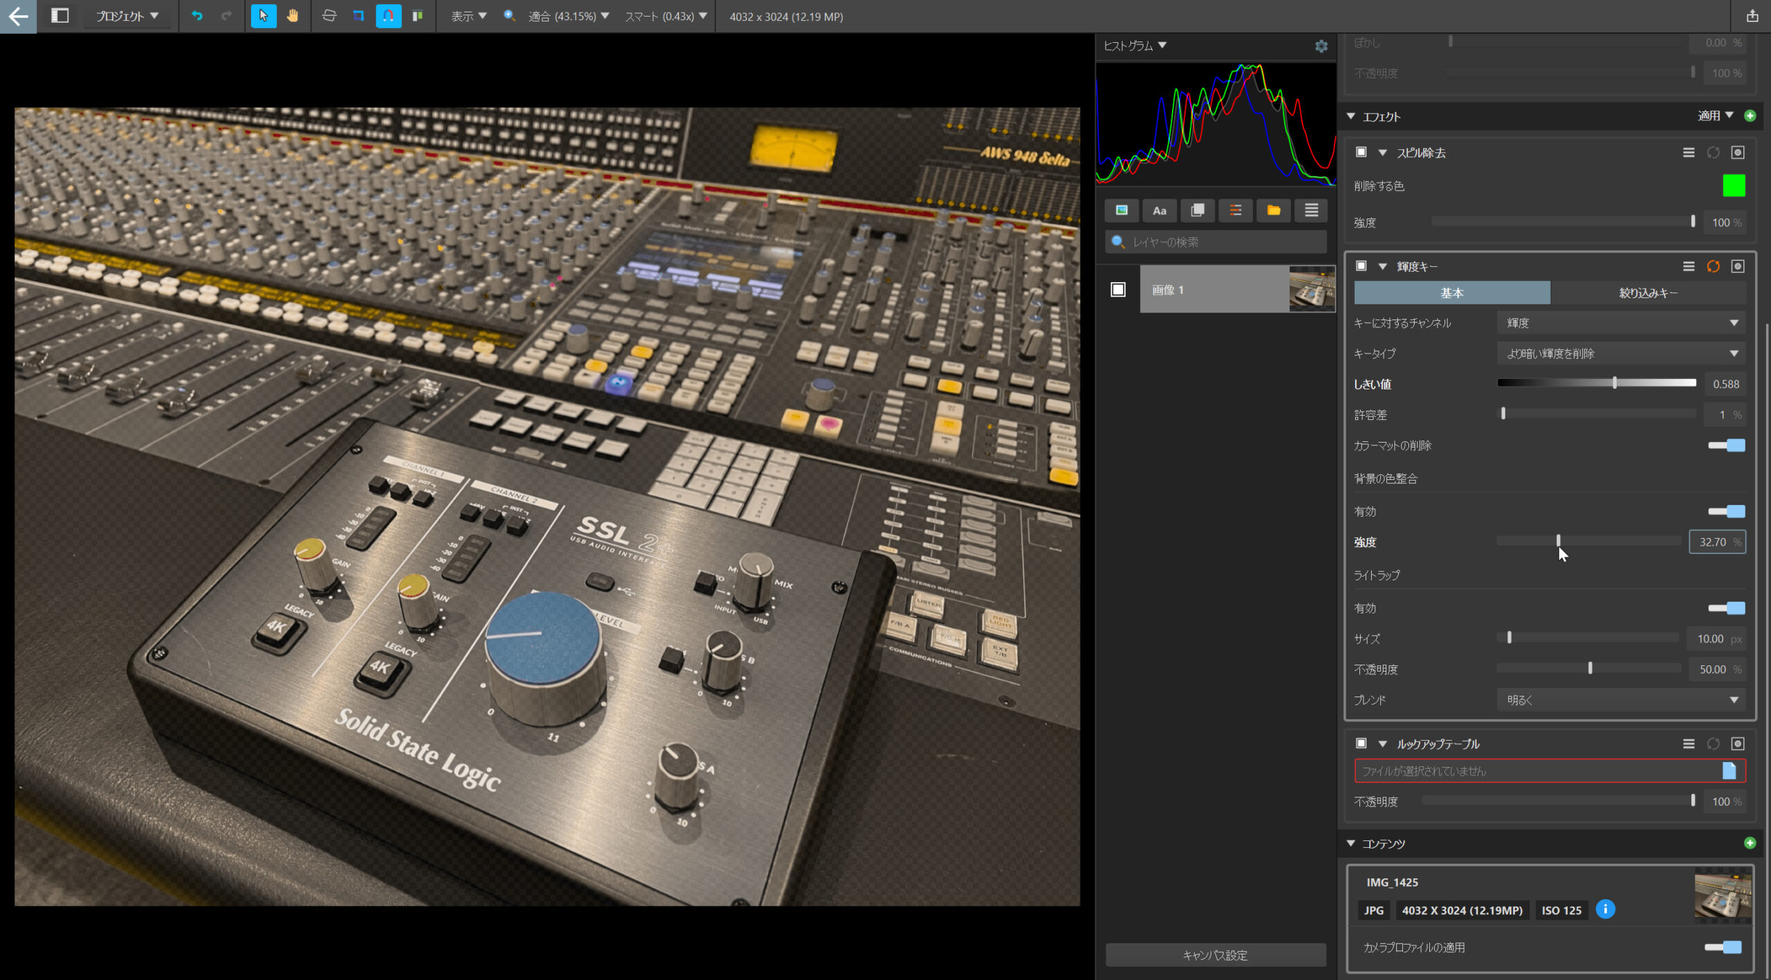This screenshot has height=980, width=1771.
Task: Add a text layer with Aa icon
Action: pos(1159,210)
